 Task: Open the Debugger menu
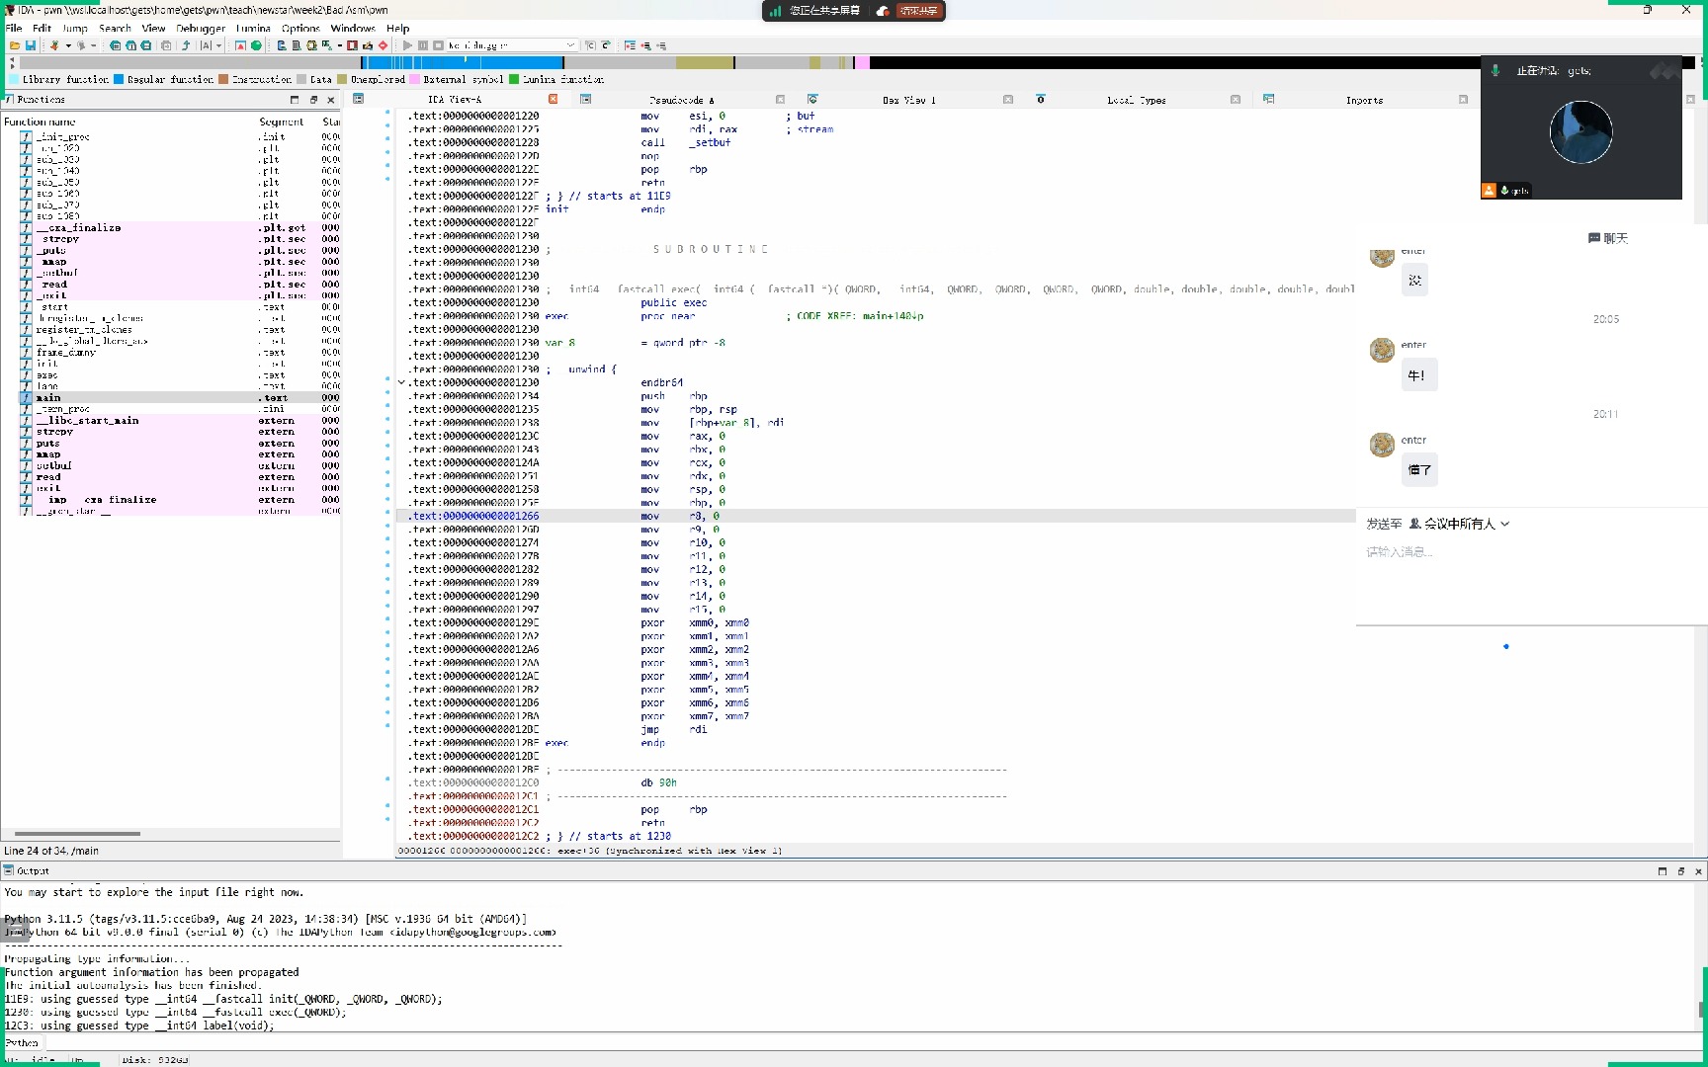point(201,28)
